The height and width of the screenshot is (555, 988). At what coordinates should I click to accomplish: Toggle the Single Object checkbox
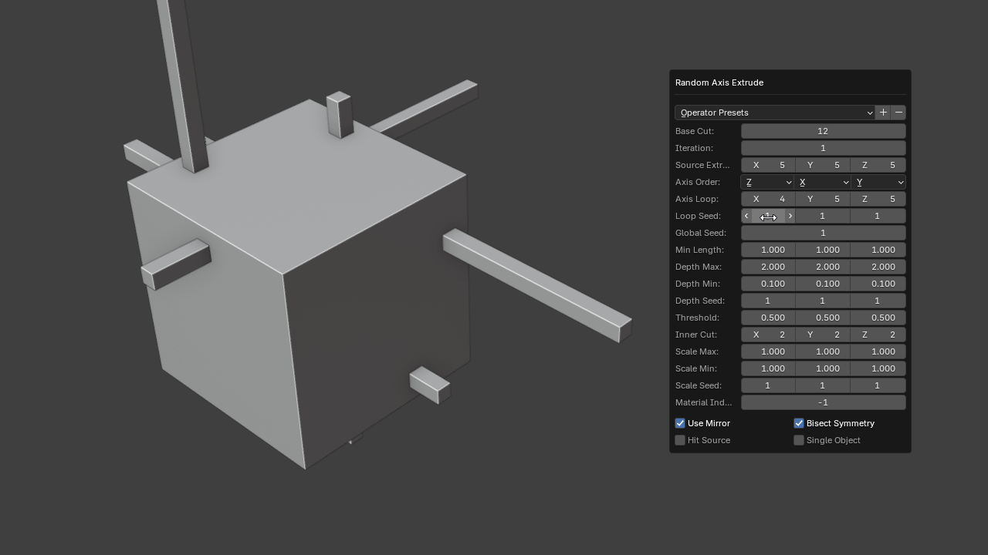click(x=799, y=440)
